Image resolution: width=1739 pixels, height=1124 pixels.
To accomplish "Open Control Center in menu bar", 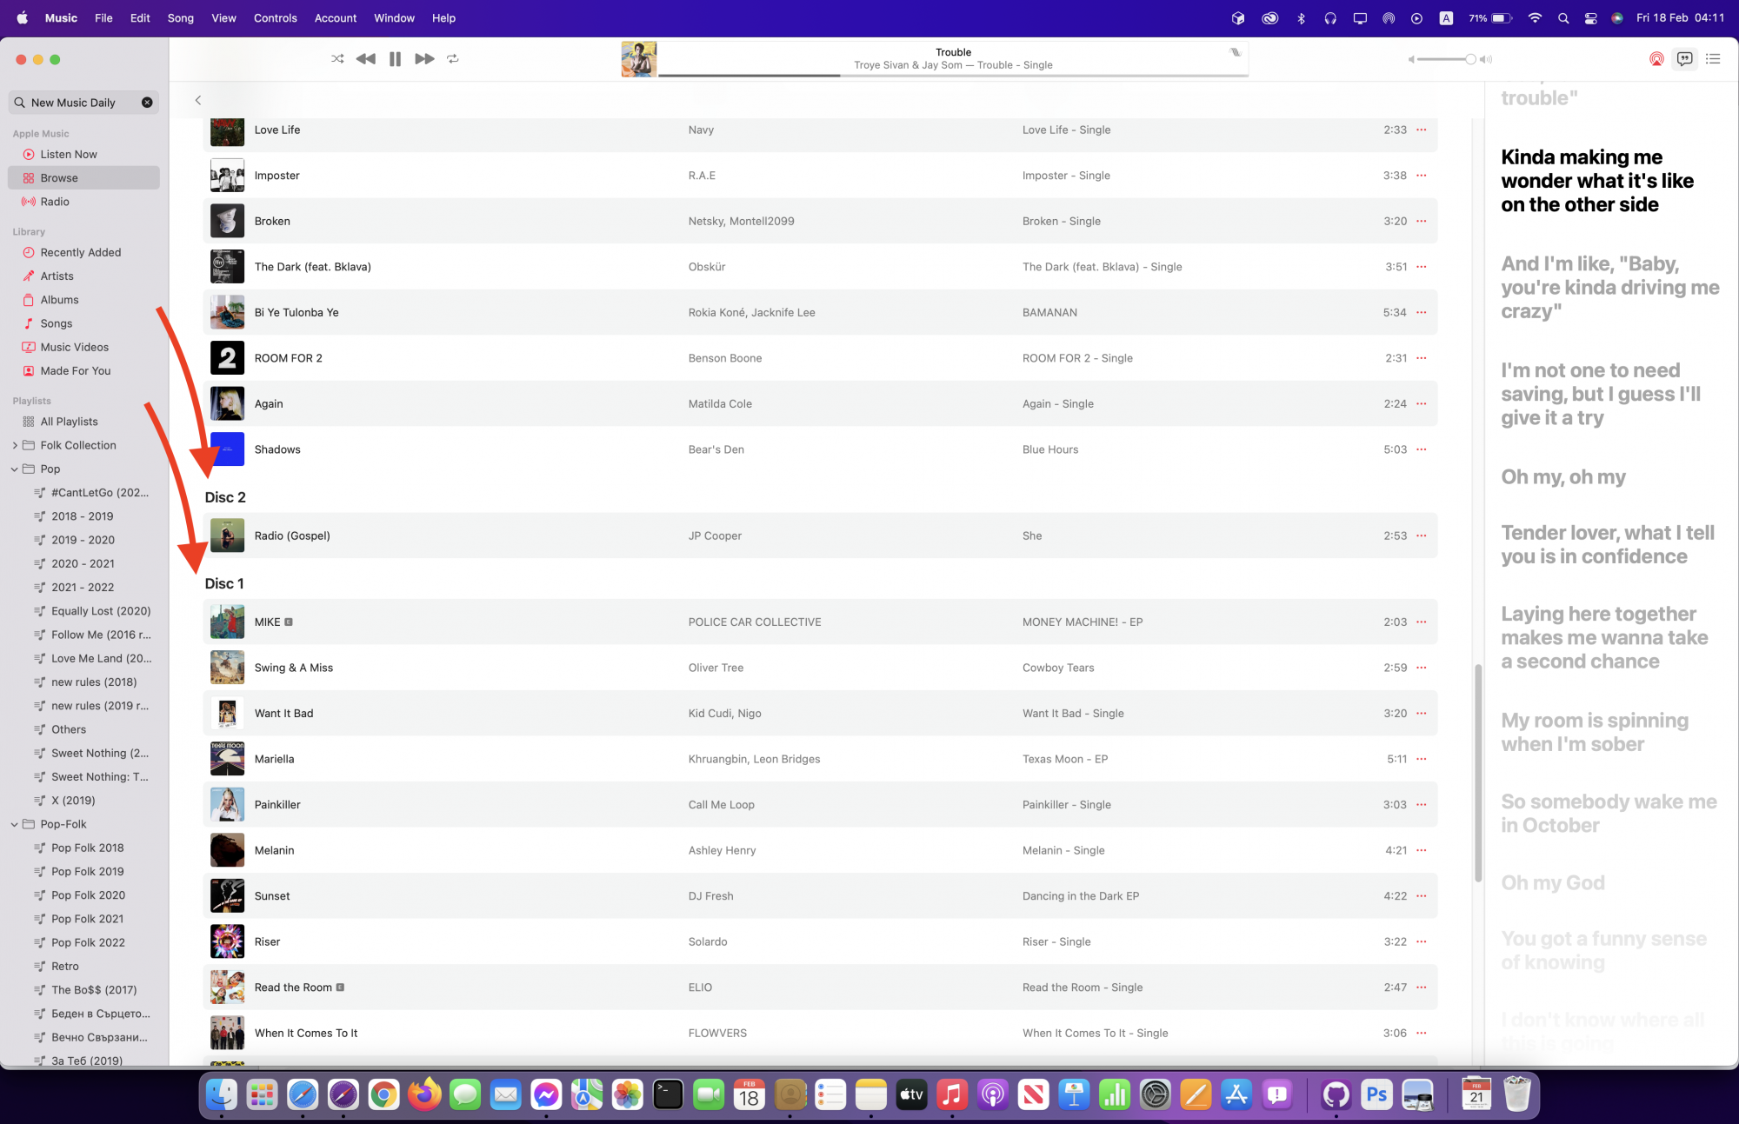I will coord(1590,17).
